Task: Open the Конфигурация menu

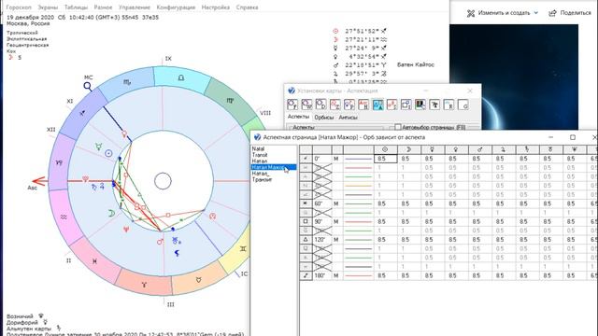Action: tap(176, 7)
